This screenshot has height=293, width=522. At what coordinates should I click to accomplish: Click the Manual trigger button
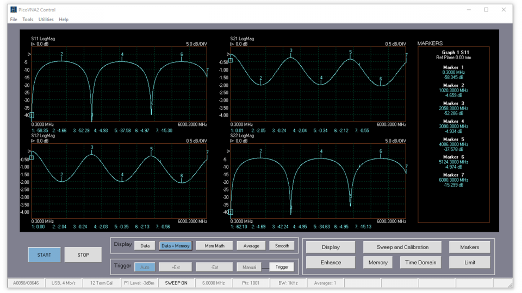[249, 267]
